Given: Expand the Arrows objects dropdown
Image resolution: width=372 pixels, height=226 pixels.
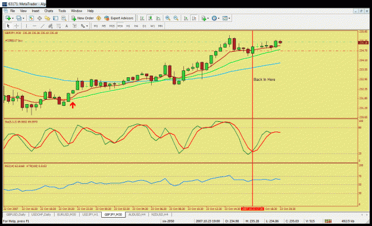Looking at the screenshot, I should 87,26.
